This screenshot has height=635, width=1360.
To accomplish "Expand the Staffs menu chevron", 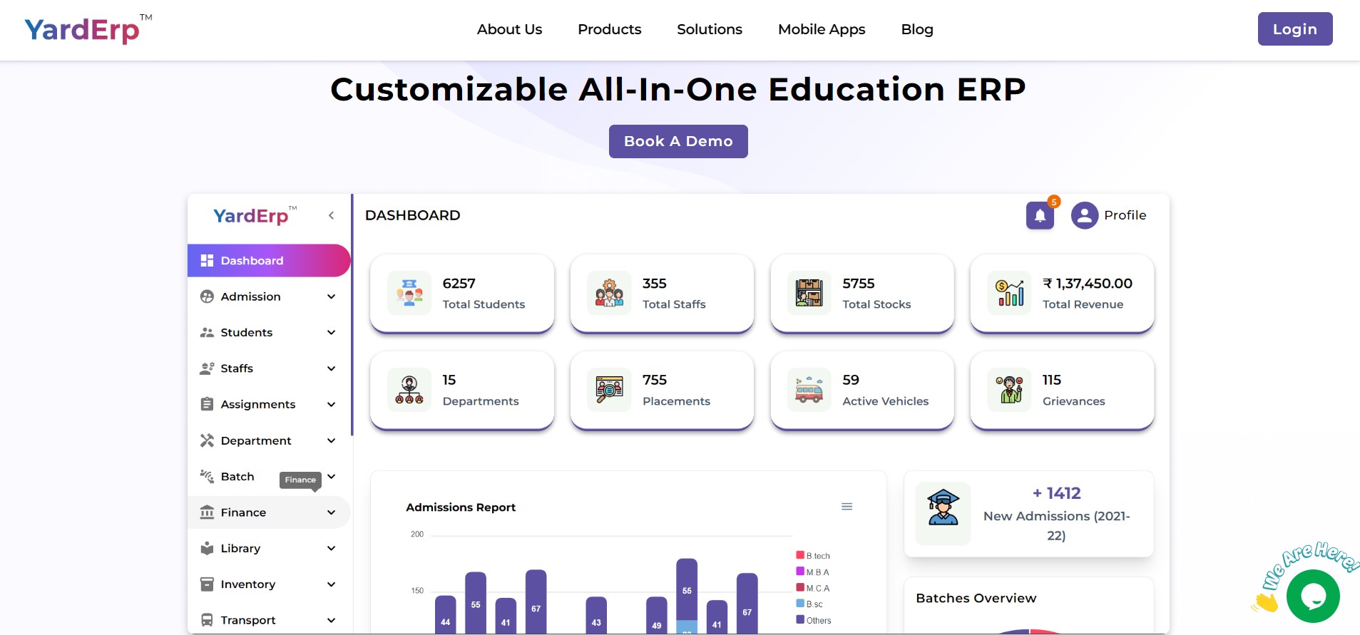I will pos(331,368).
